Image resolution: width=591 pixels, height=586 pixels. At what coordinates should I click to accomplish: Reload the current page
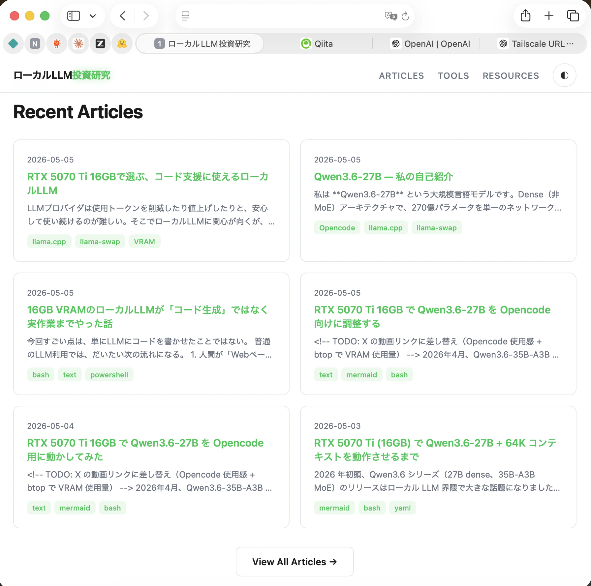(x=405, y=16)
